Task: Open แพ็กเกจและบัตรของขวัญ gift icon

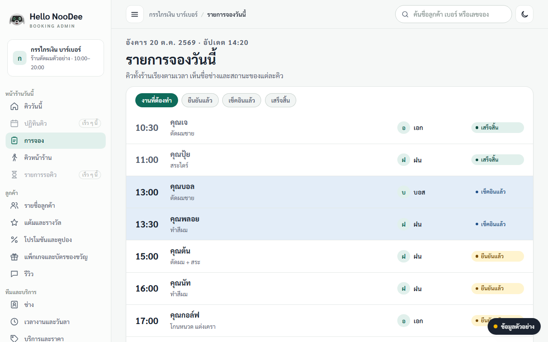Action: [x=14, y=257]
